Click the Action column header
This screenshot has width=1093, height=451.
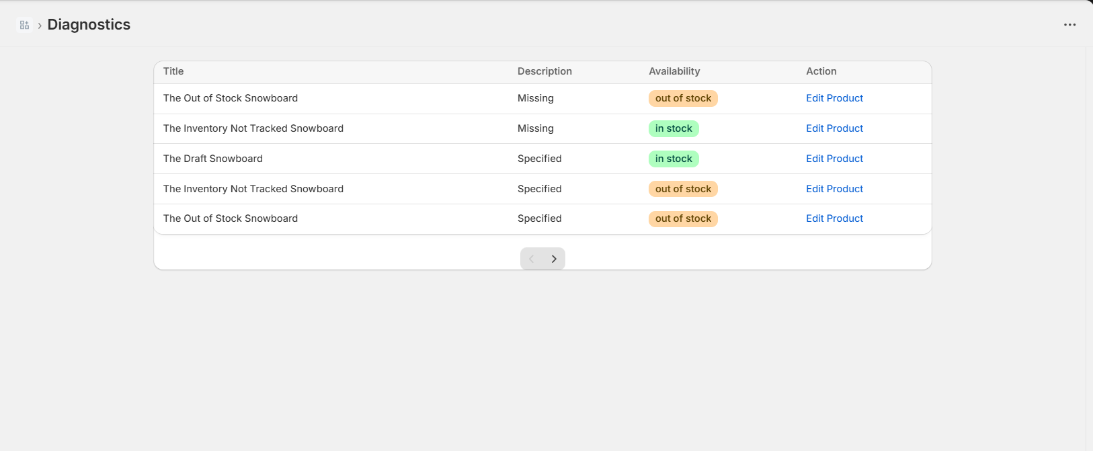pos(821,71)
